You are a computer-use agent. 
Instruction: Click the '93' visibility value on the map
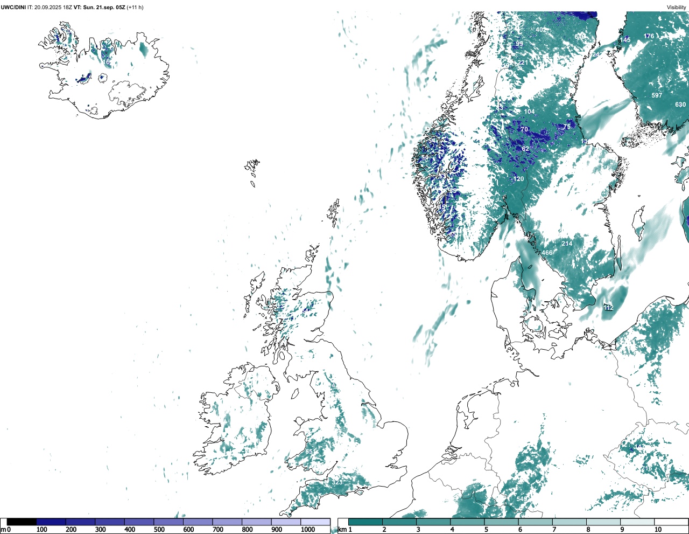click(x=519, y=44)
